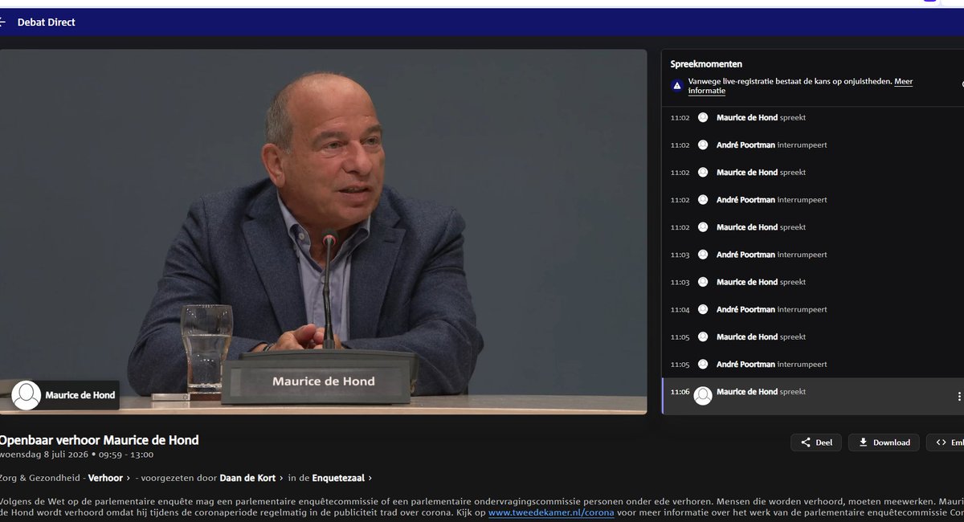This screenshot has height=522, width=964.
Task: Click share icon in the Deel button
Action: pos(805,442)
